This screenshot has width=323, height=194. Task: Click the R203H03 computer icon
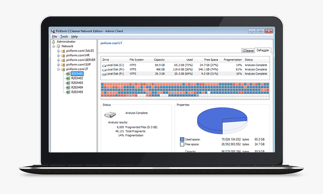68,83
